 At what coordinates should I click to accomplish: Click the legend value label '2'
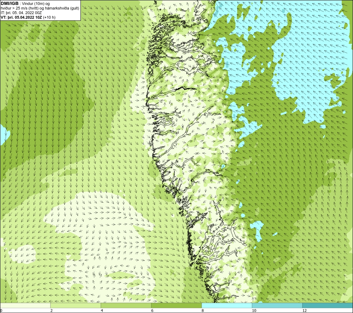52,311
